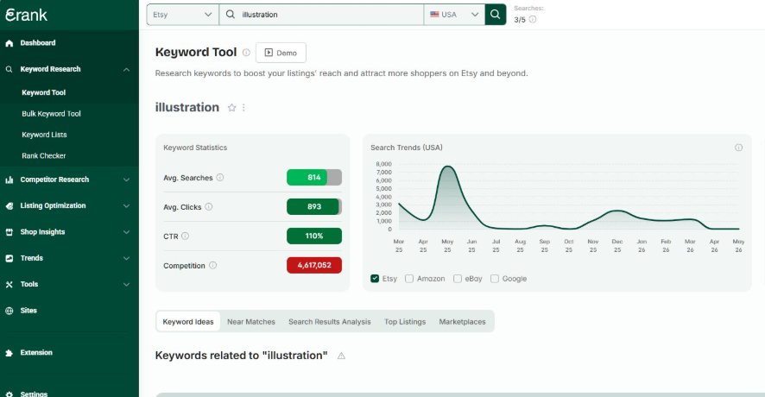Uncheck the Etsy trend checkbox

(375, 279)
